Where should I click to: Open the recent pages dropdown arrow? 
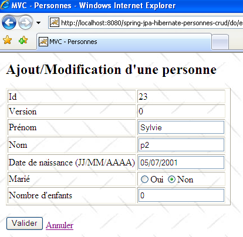tap(39, 23)
